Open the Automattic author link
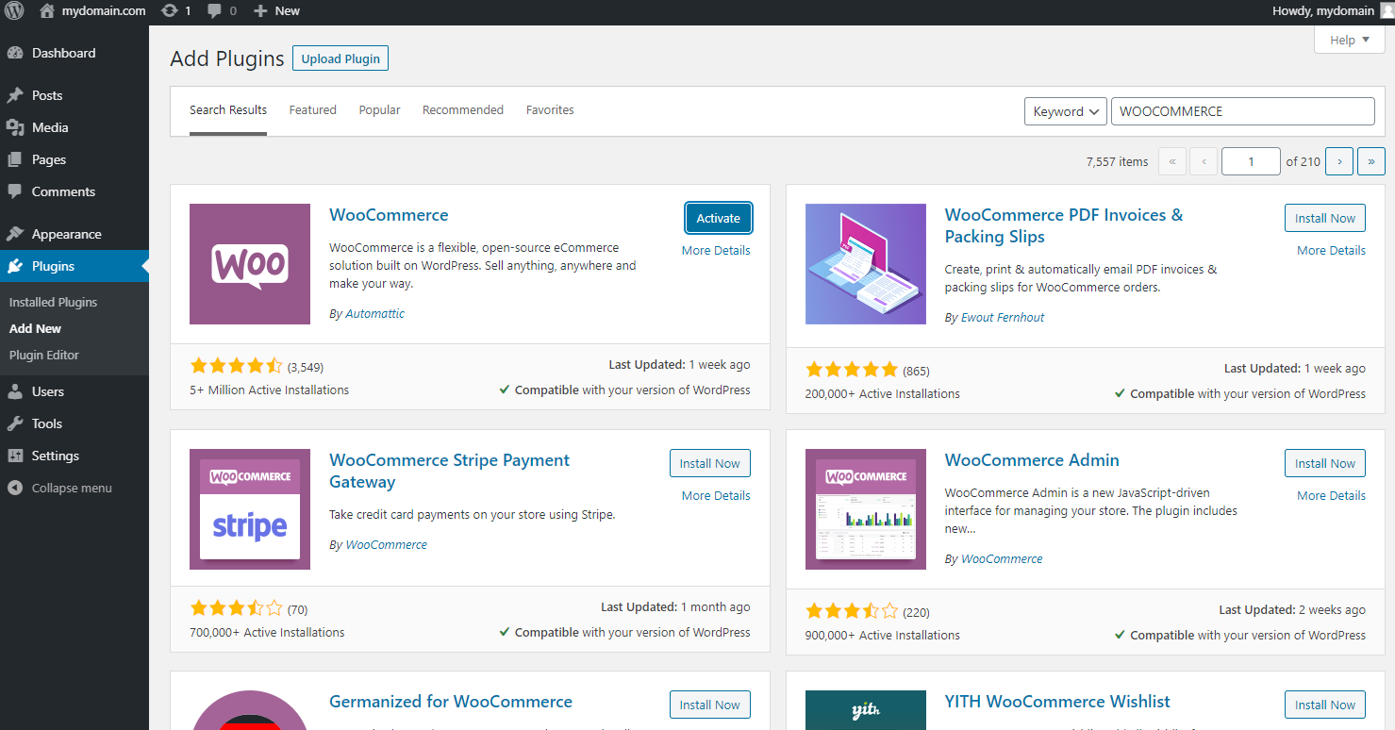The height and width of the screenshot is (730, 1395). [x=374, y=313]
